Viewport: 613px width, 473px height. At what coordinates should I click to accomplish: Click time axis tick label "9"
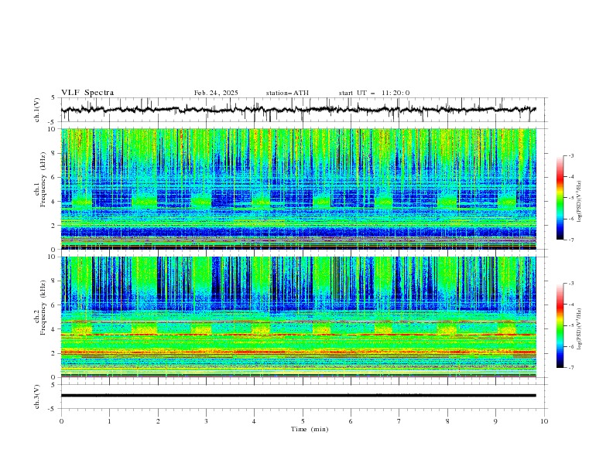click(495, 421)
